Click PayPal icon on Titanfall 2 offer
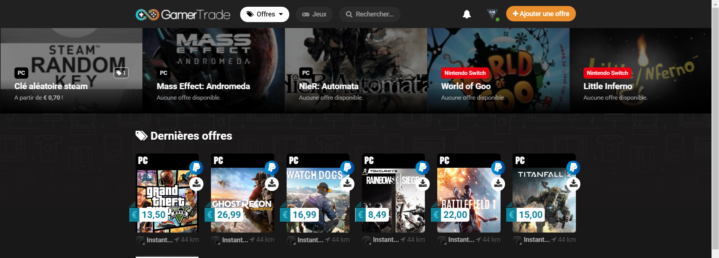Image resolution: width=719 pixels, height=258 pixels. (573, 167)
